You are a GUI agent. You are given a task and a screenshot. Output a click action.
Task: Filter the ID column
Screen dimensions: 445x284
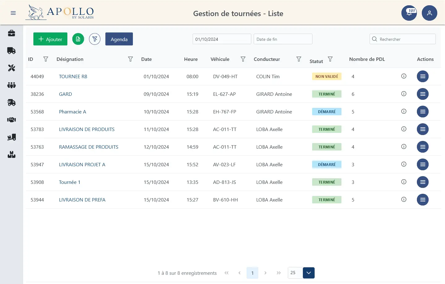point(46,59)
